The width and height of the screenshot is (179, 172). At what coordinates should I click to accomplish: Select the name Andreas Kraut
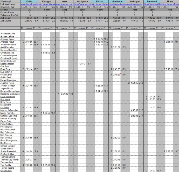(7, 42)
